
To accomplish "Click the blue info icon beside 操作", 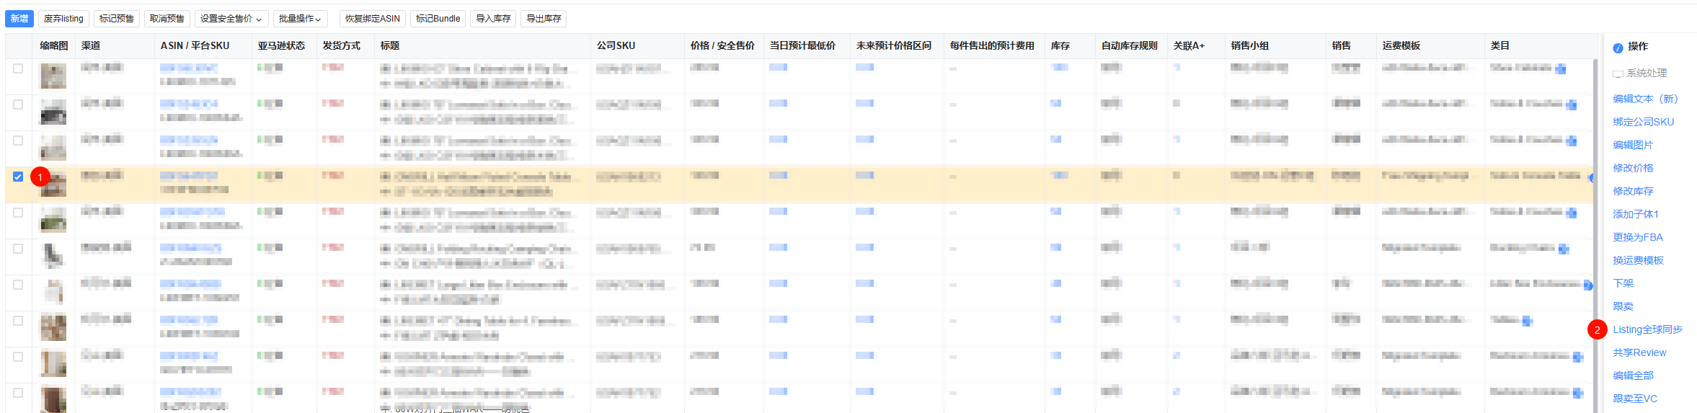I will coord(1618,48).
